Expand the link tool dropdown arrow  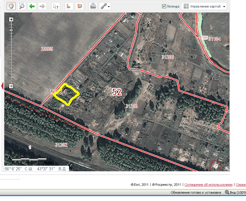pyautogui.click(x=109, y=7)
